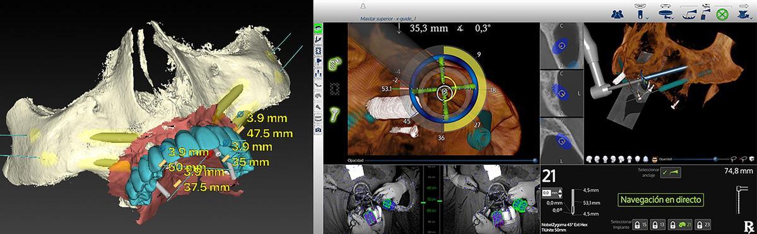Click the Maxilar superior - x-guide_1 title
Screen dimensions: 757x234
tap(389, 19)
